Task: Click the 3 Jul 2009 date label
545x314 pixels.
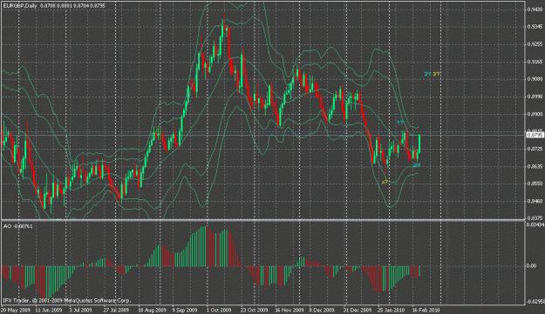Action: pos(80,310)
